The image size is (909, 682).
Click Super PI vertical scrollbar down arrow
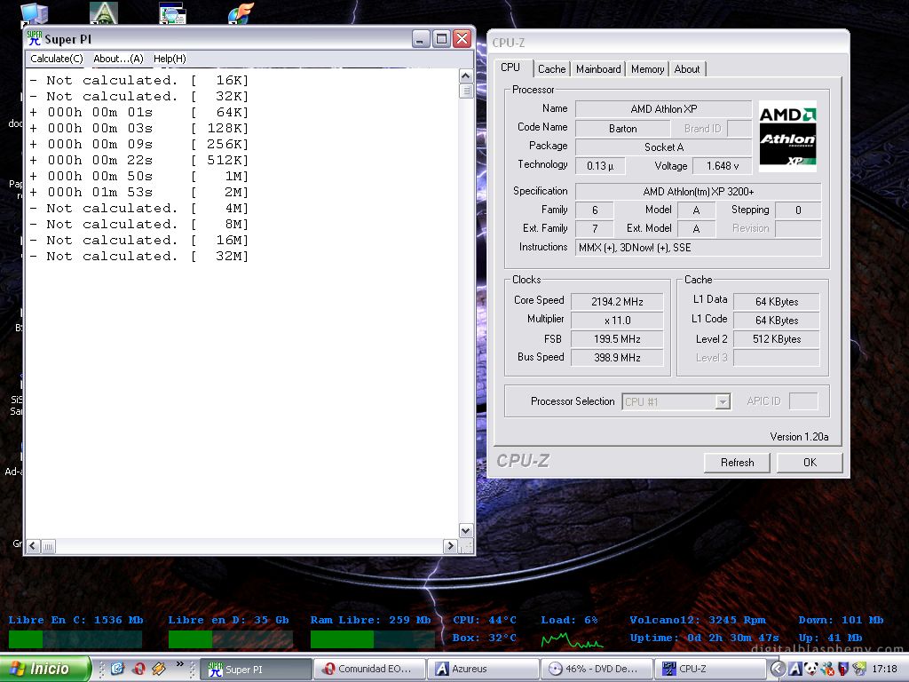pyautogui.click(x=465, y=530)
